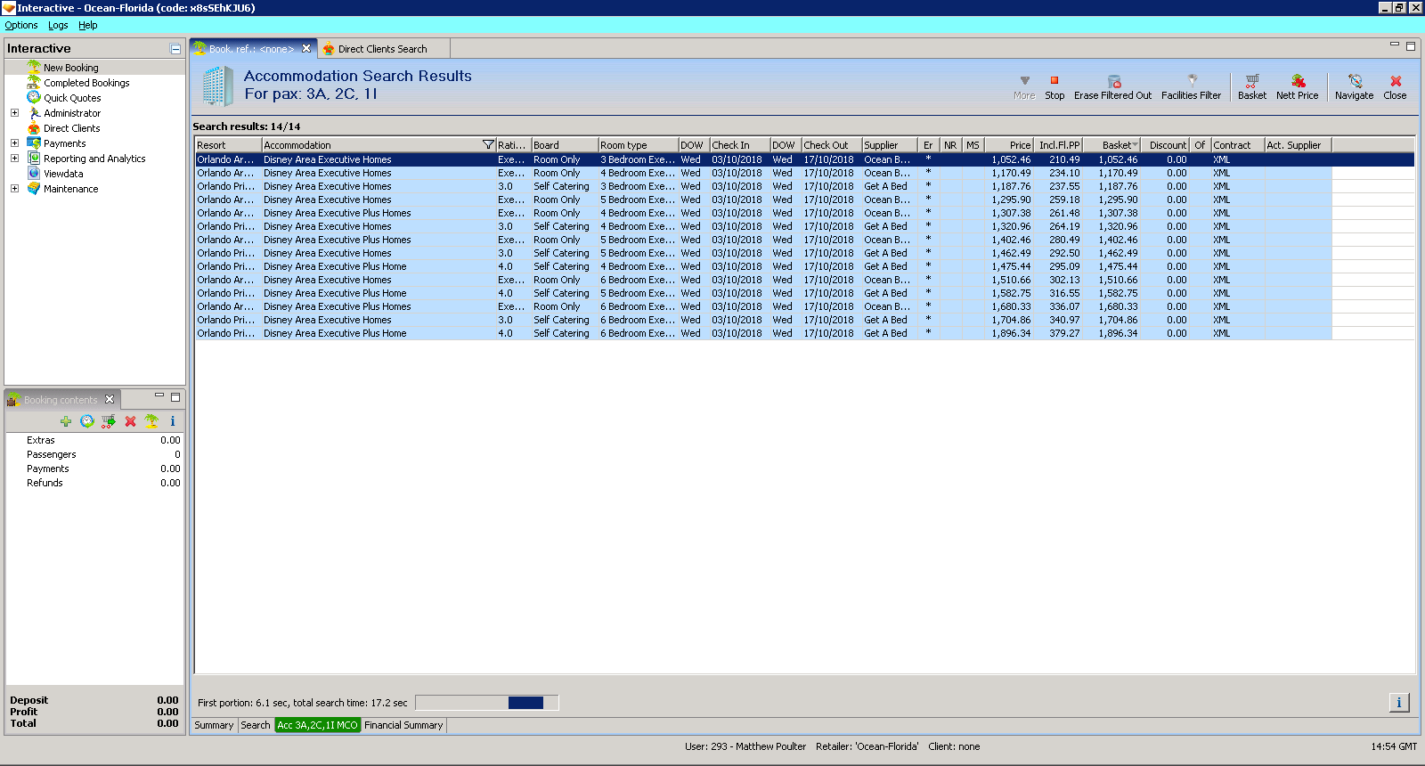Switch to the Direct Clients Search tab

click(382, 49)
